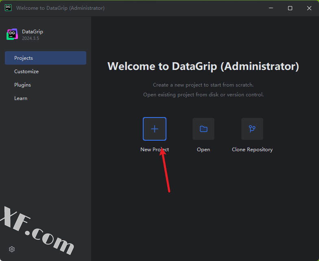Click the Clone Repository branch icon
The image size is (319, 261).
[252, 129]
